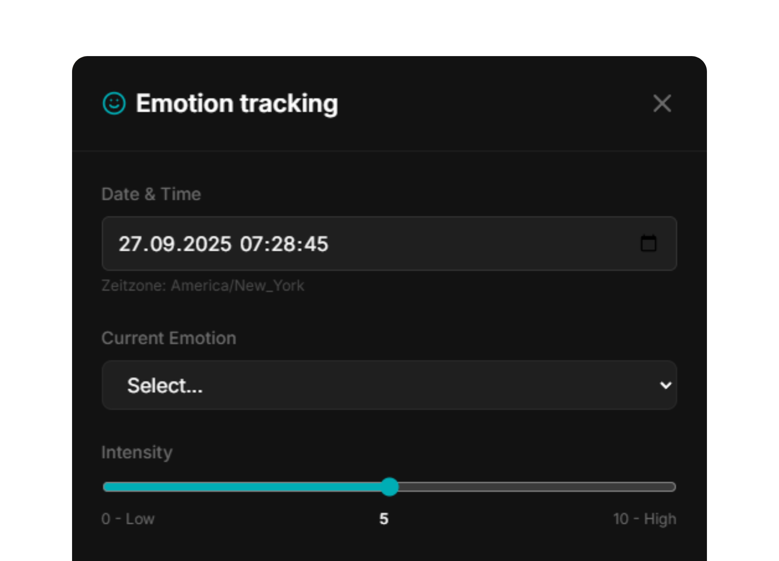Click the Current Emotion label
779x561 pixels.
[169, 338]
